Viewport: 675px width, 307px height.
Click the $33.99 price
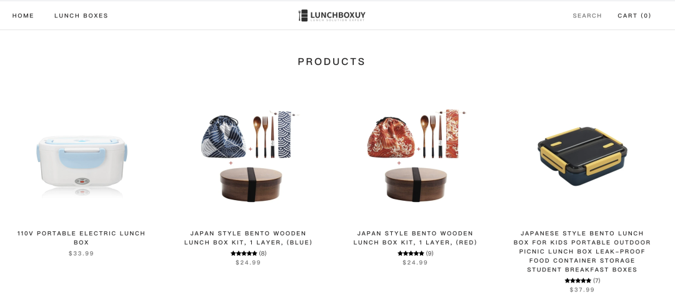coord(81,253)
